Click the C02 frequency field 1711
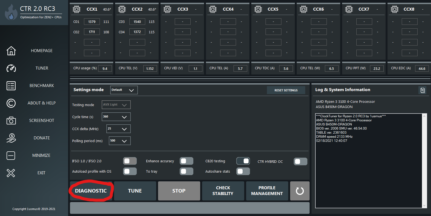The image size is (431, 216). 92,32
